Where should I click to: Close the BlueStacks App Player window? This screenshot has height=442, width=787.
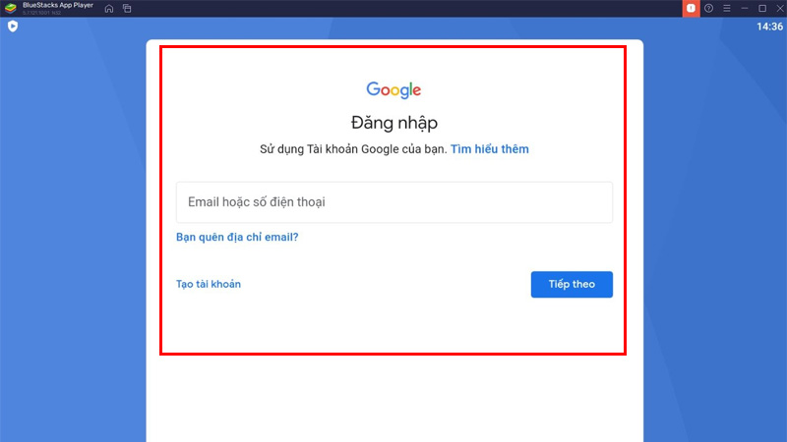(780, 9)
